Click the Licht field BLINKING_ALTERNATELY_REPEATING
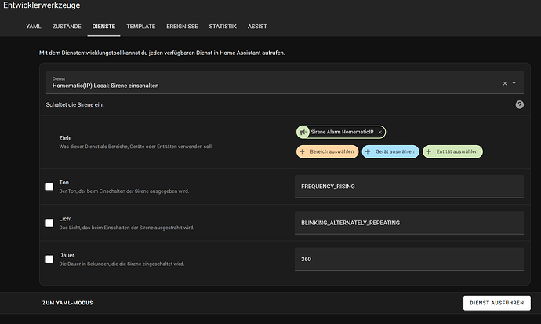 tap(409, 223)
